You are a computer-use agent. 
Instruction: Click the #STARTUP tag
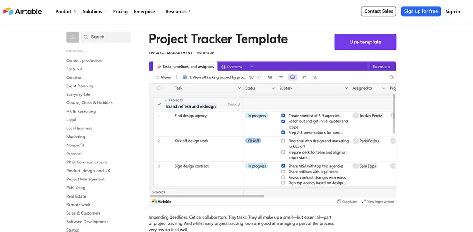pos(205,53)
